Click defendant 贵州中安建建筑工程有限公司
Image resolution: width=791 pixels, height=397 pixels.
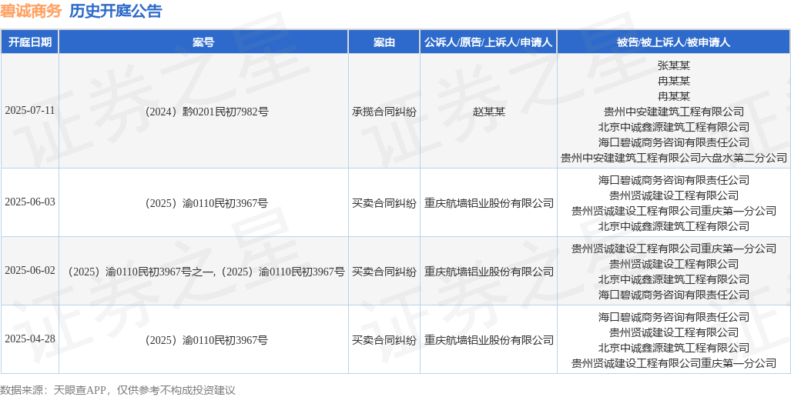click(673, 111)
